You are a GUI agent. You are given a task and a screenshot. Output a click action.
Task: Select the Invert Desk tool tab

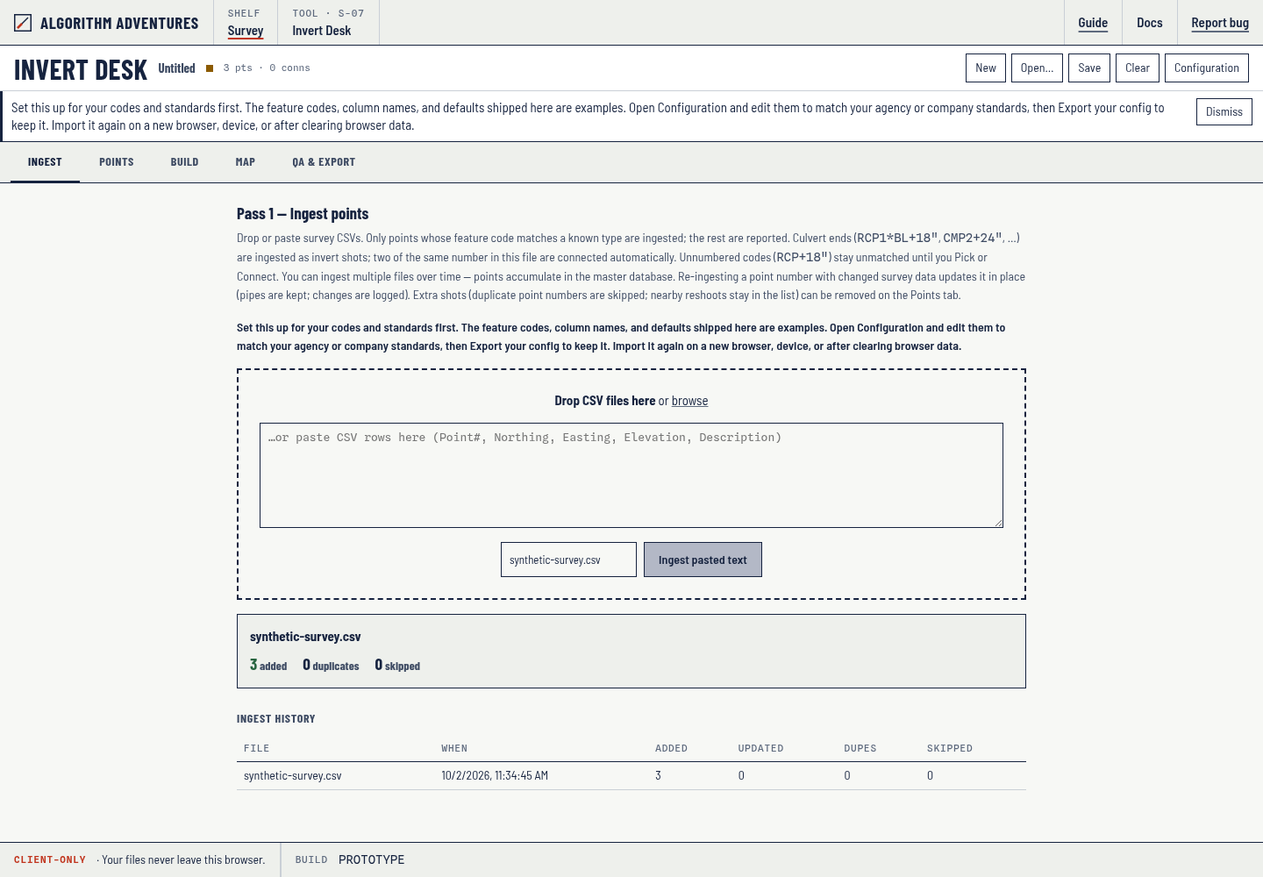click(x=328, y=23)
